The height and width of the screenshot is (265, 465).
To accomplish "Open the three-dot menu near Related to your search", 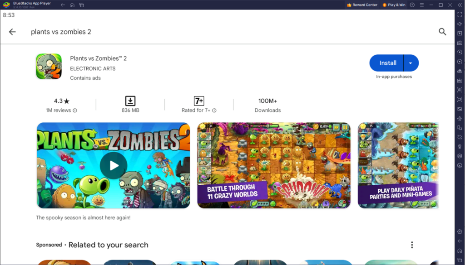I will [412, 245].
